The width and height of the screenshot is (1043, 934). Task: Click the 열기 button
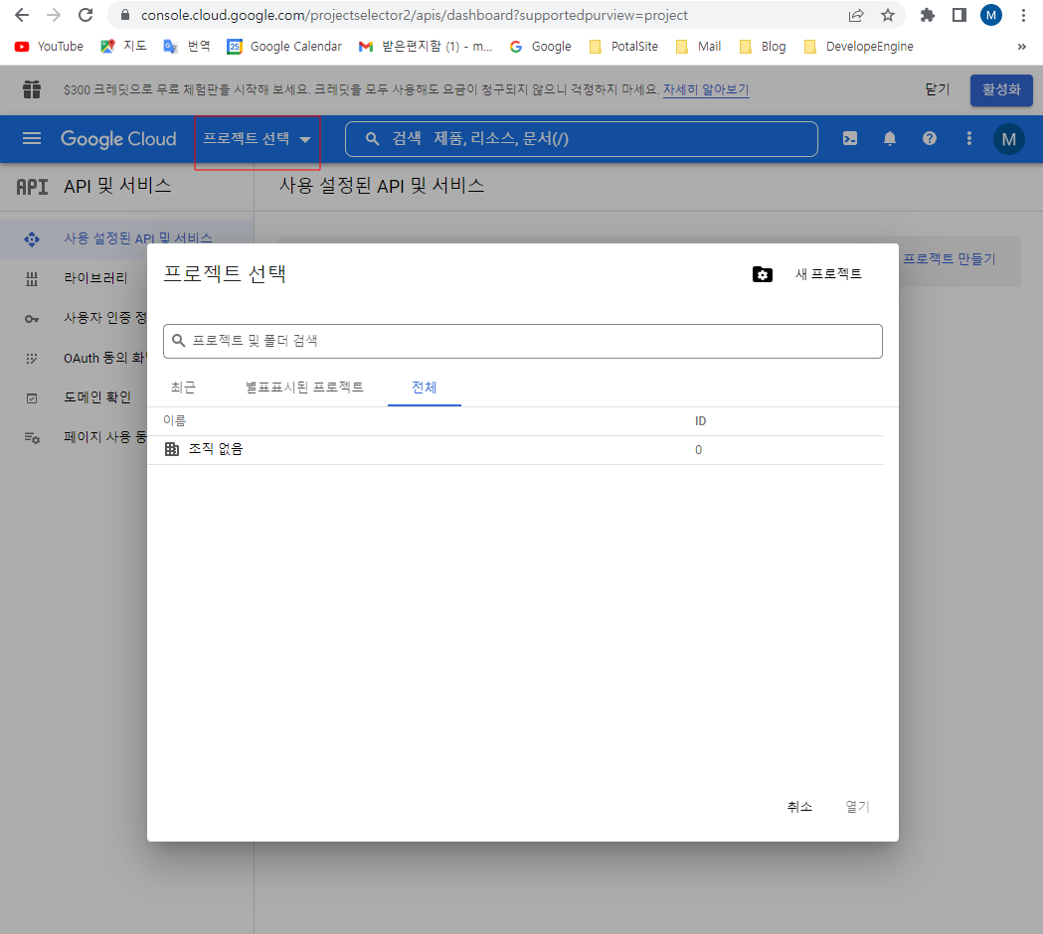tap(857, 807)
